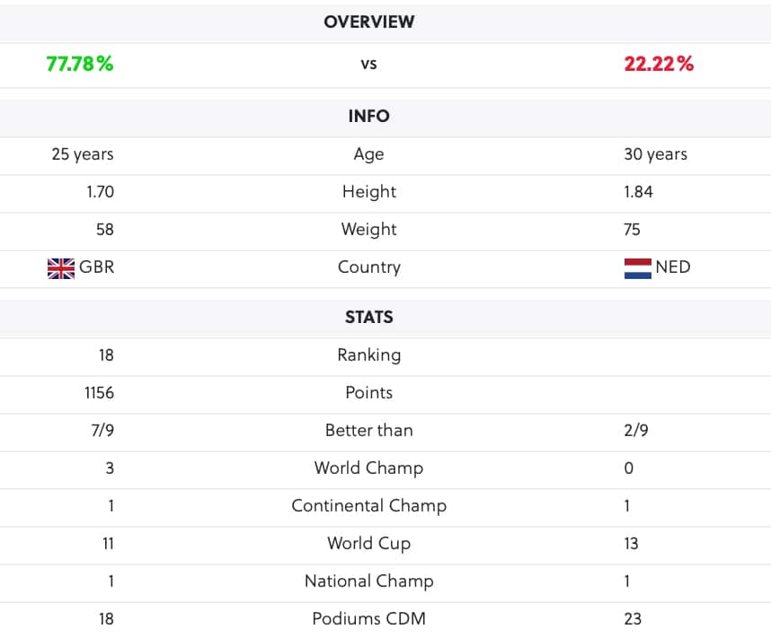Click the National Champ row label
Viewport: 771px width, 638px height.
[368, 581]
